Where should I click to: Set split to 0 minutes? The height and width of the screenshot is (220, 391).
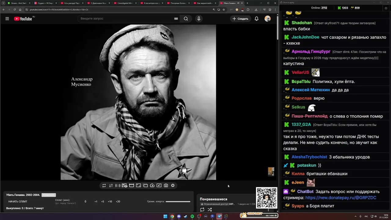click(85, 202)
